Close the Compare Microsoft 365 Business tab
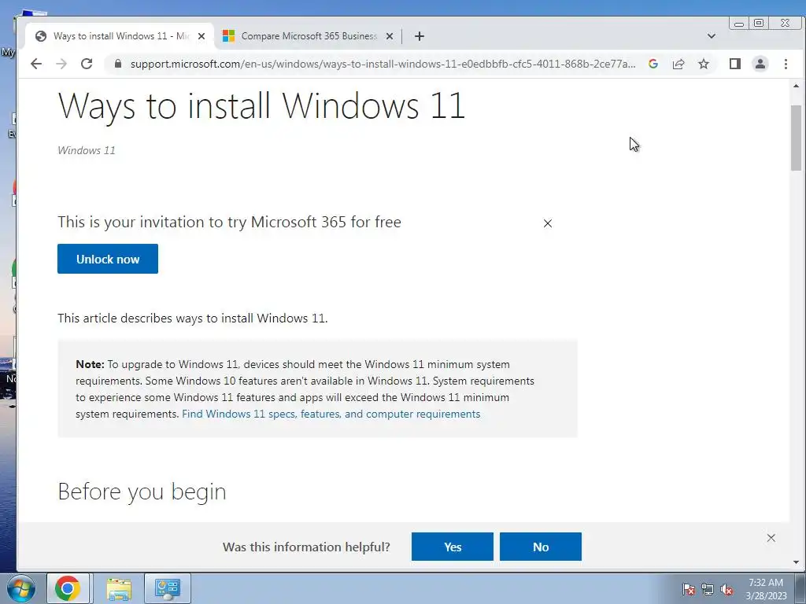 tap(390, 36)
